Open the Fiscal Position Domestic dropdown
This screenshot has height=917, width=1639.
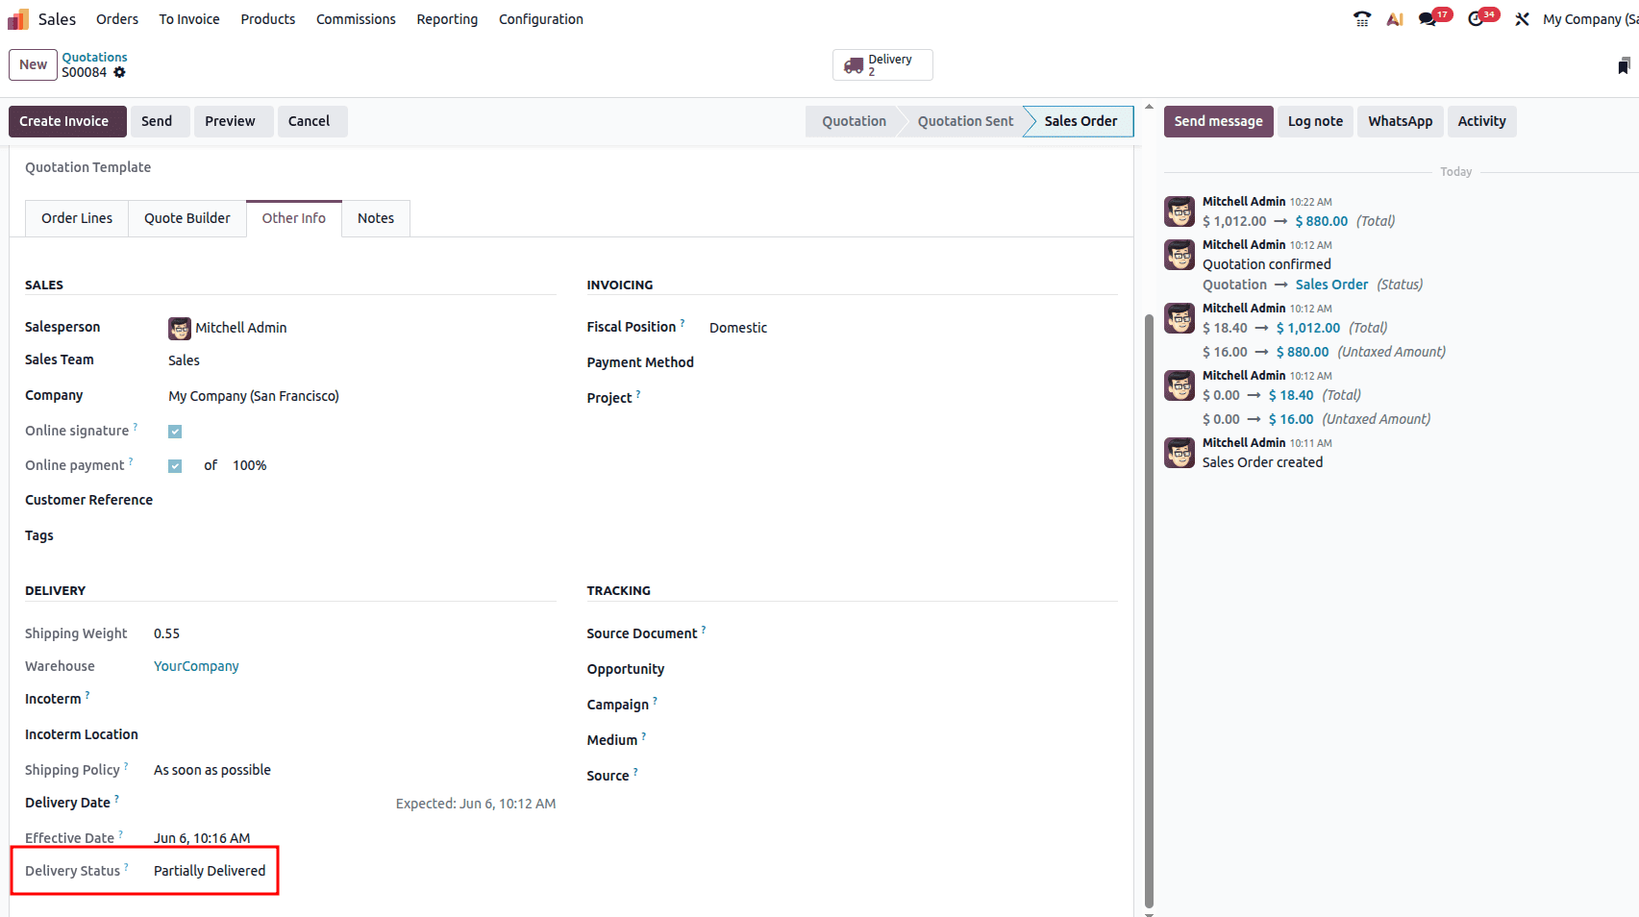913,328
